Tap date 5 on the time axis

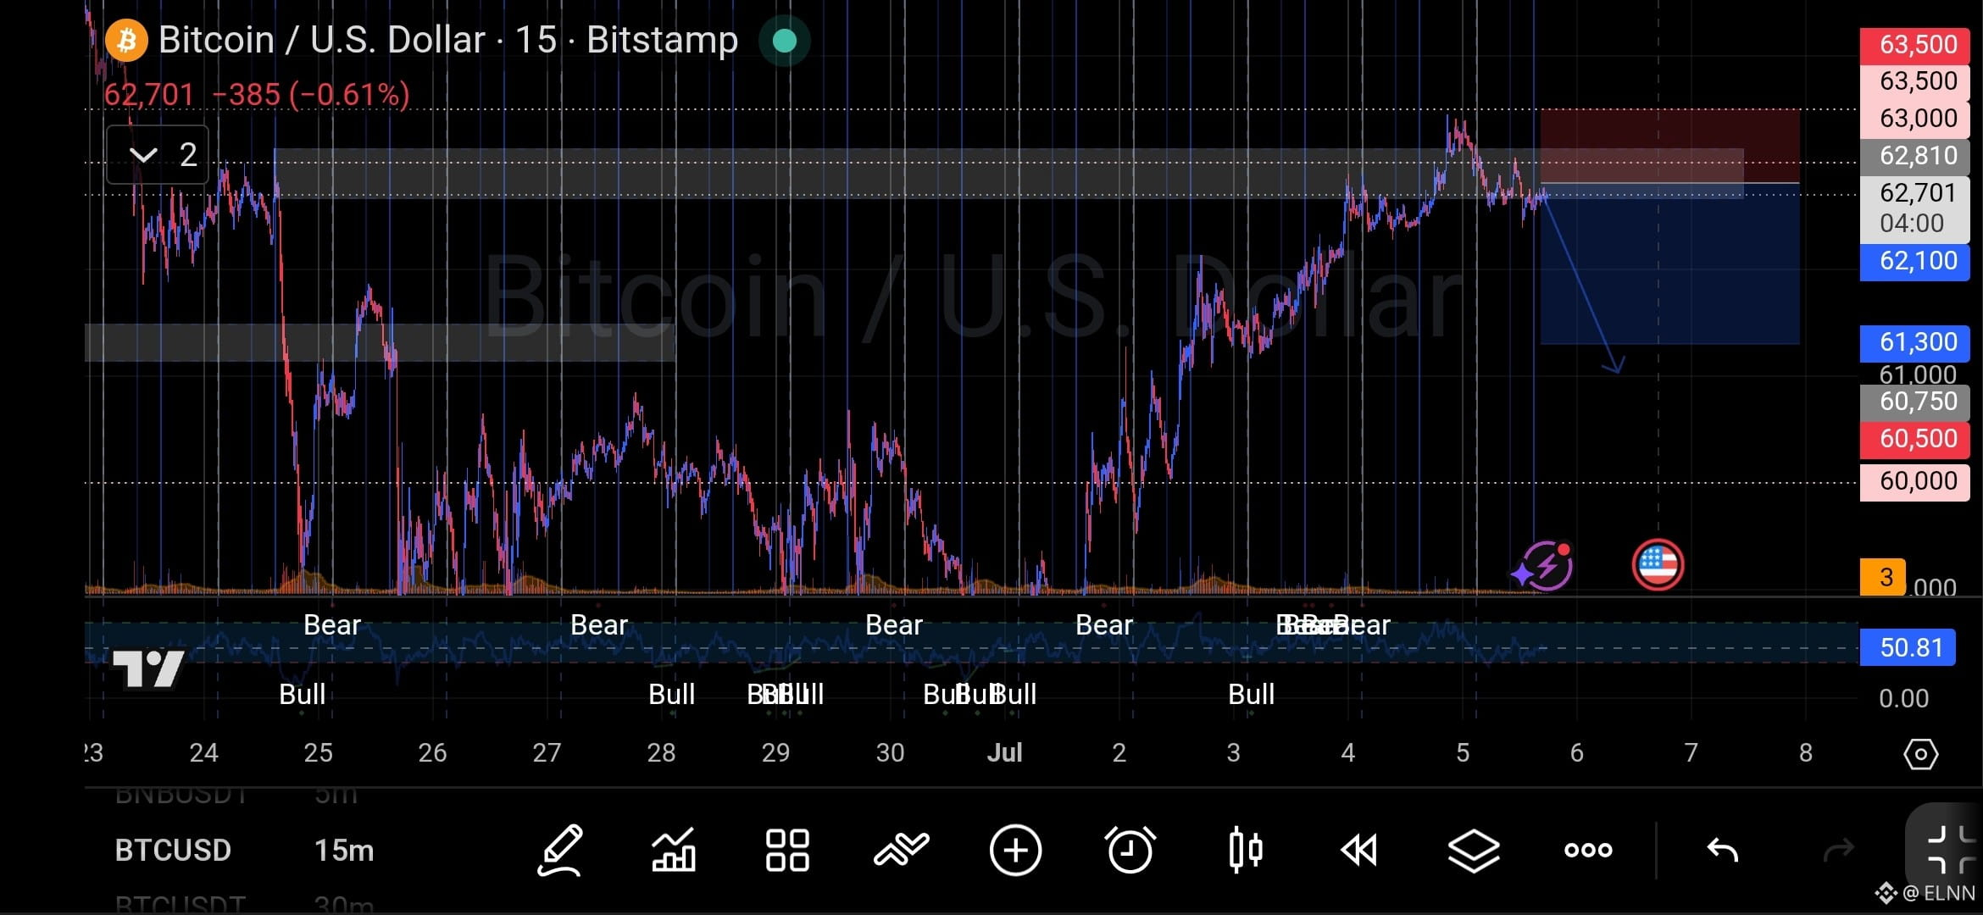[x=1463, y=752]
